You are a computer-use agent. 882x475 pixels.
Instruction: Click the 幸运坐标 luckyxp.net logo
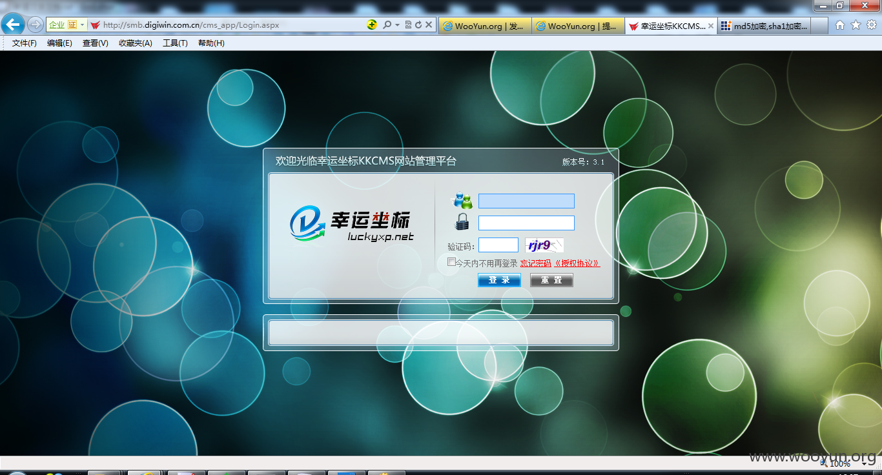[352, 225]
